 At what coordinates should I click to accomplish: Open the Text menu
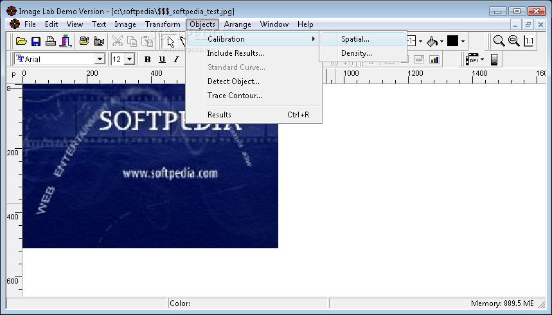pos(99,24)
